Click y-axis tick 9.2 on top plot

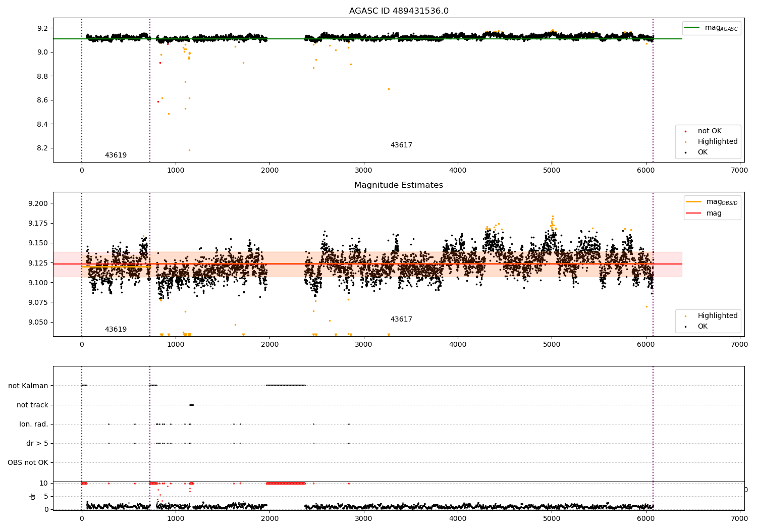[x=42, y=28]
